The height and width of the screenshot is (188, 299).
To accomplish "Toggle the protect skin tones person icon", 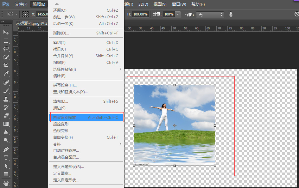I will [x=231, y=15].
